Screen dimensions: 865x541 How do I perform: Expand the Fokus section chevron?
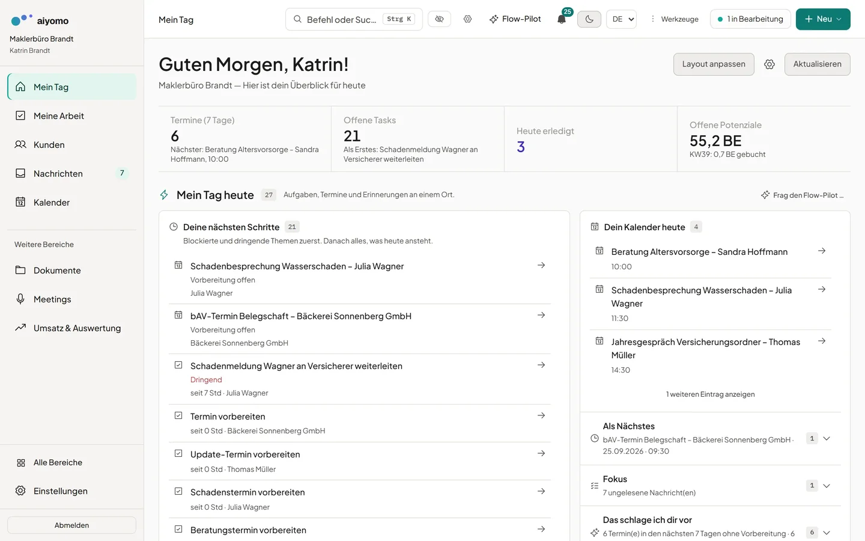point(827,486)
